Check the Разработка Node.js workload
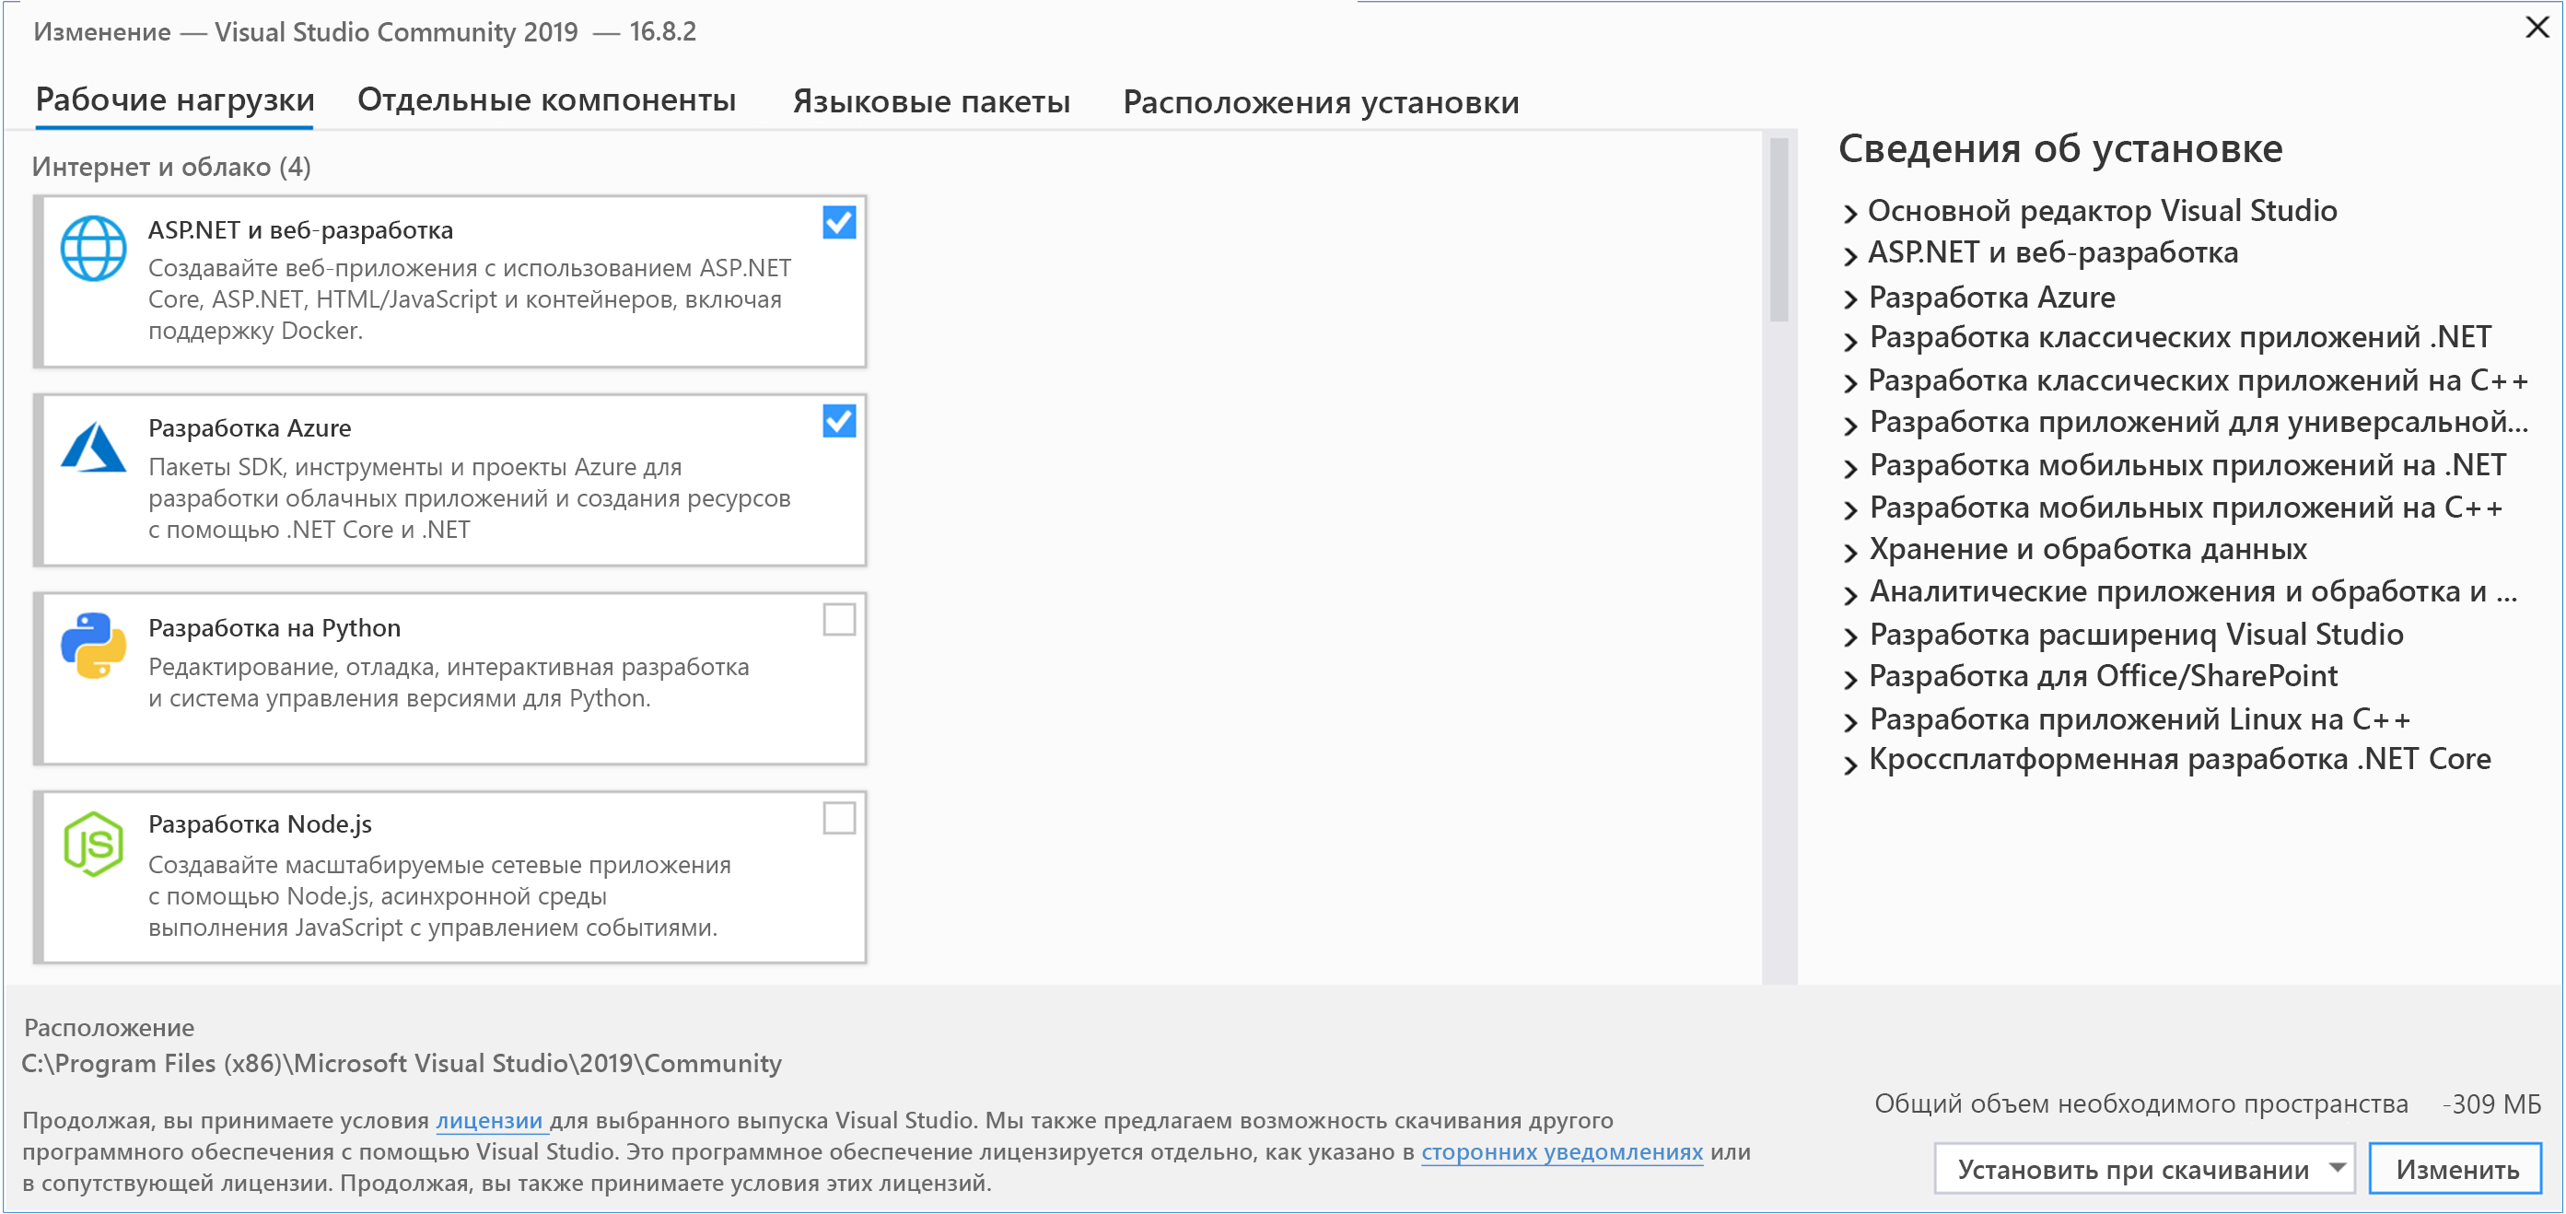Image resolution: width=2566 pixels, height=1214 pixels. 839,819
